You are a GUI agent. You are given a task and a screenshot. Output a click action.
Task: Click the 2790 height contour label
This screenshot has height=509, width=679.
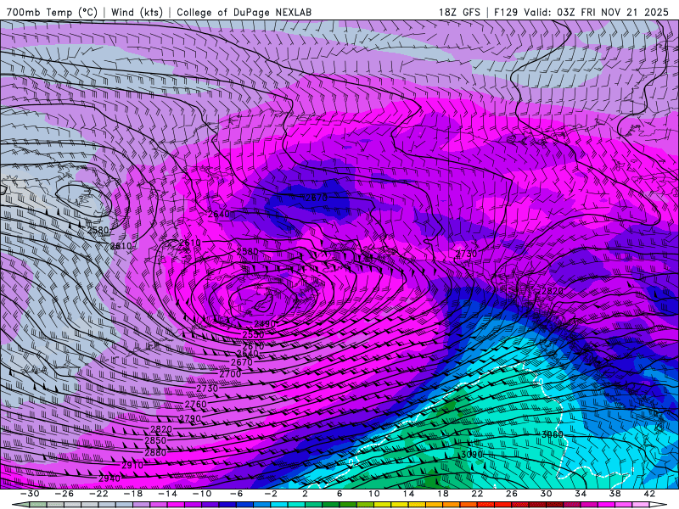[x=190, y=418]
